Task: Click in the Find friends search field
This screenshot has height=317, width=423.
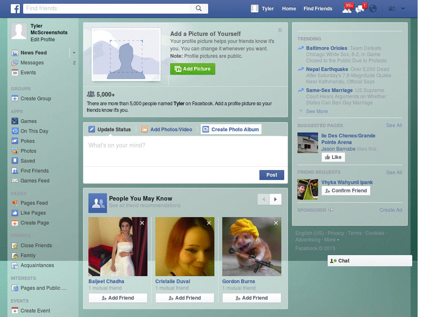Action: point(107,8)
